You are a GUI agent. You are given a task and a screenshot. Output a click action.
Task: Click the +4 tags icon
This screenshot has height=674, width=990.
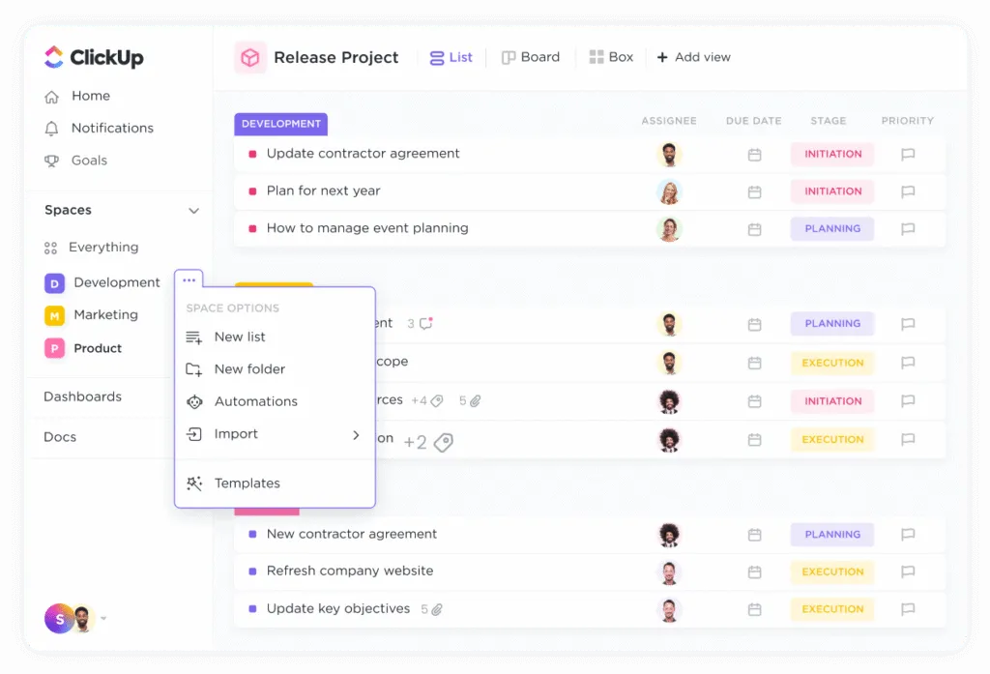(x=437, y=400)
